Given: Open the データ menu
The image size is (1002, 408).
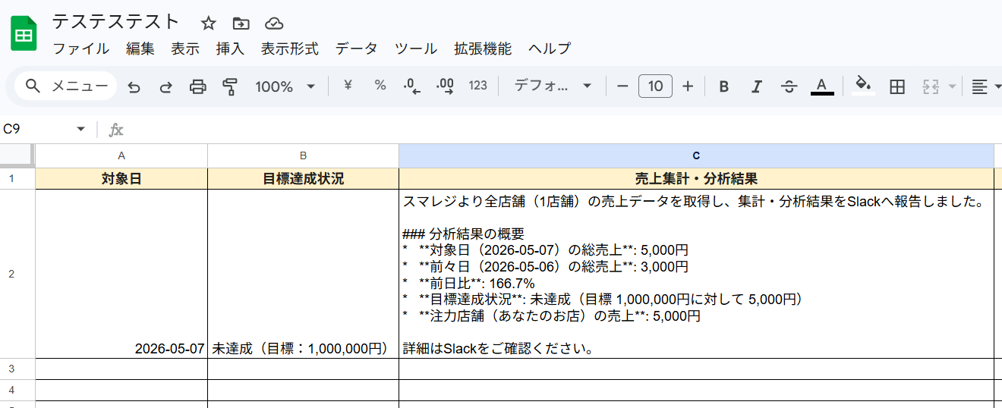Looking at the screenshot, I should (356, 49).
